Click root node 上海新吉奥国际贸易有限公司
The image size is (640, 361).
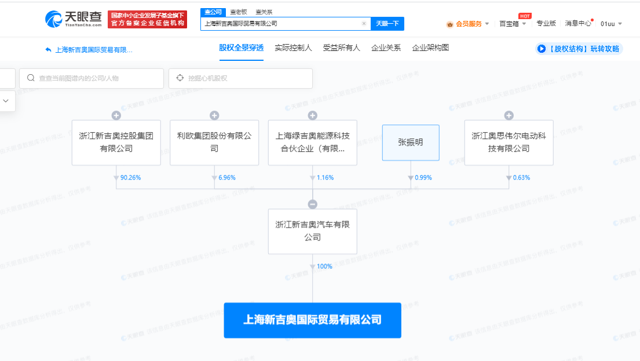[313, 320]
